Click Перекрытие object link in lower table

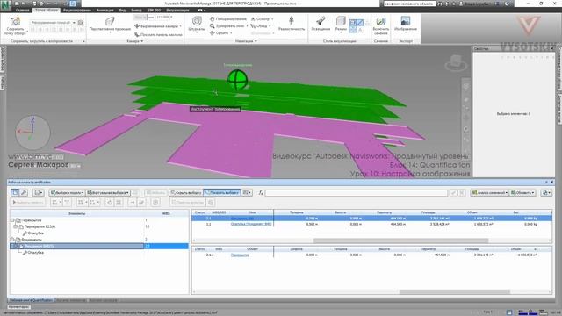point(240,255)
